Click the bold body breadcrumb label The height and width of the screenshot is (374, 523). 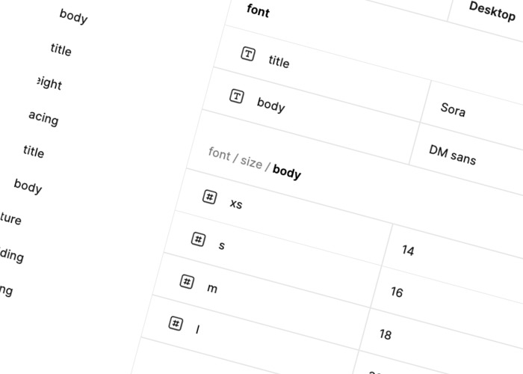click(287, 173)
